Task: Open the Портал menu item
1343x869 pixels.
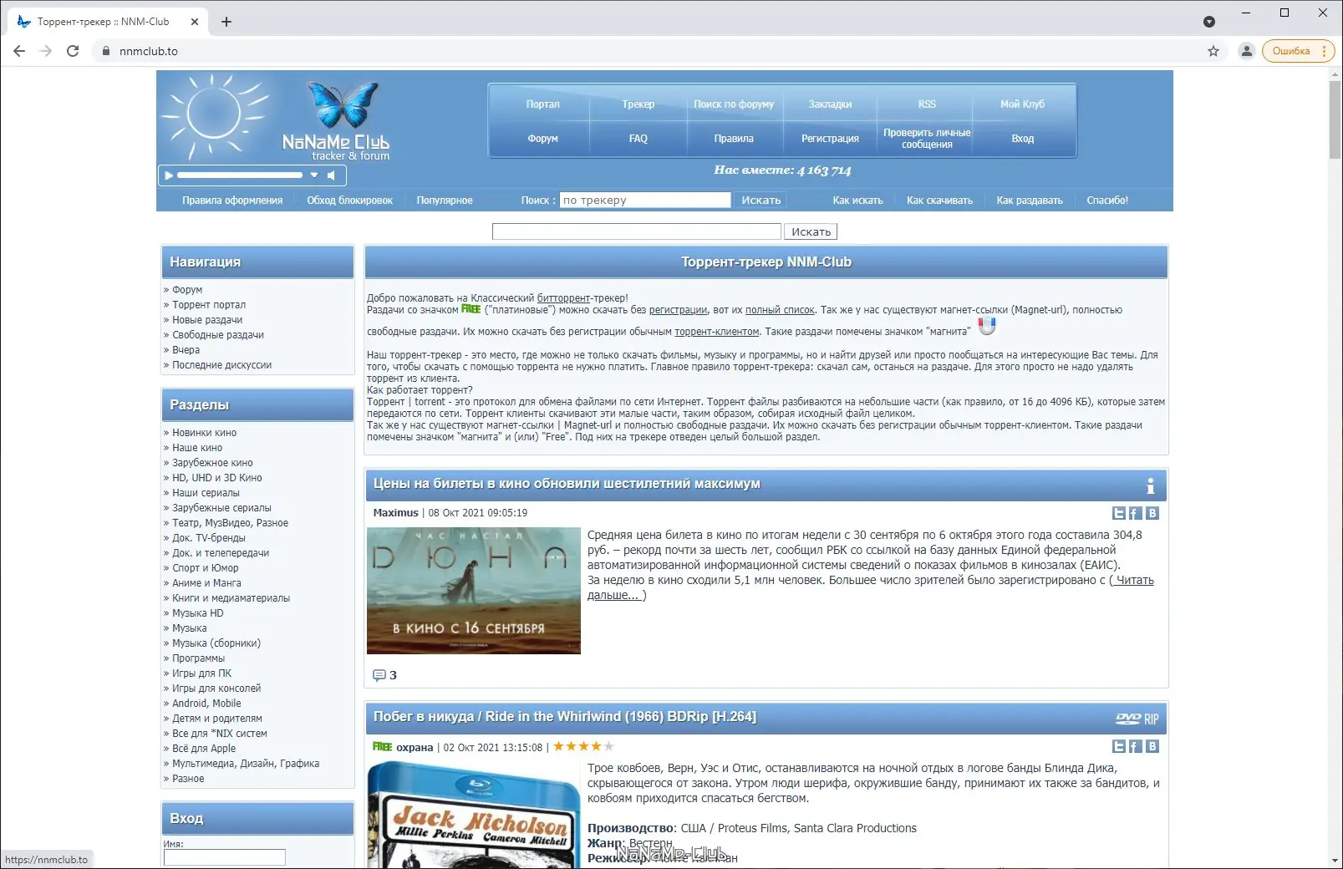Action: point(542,104)
